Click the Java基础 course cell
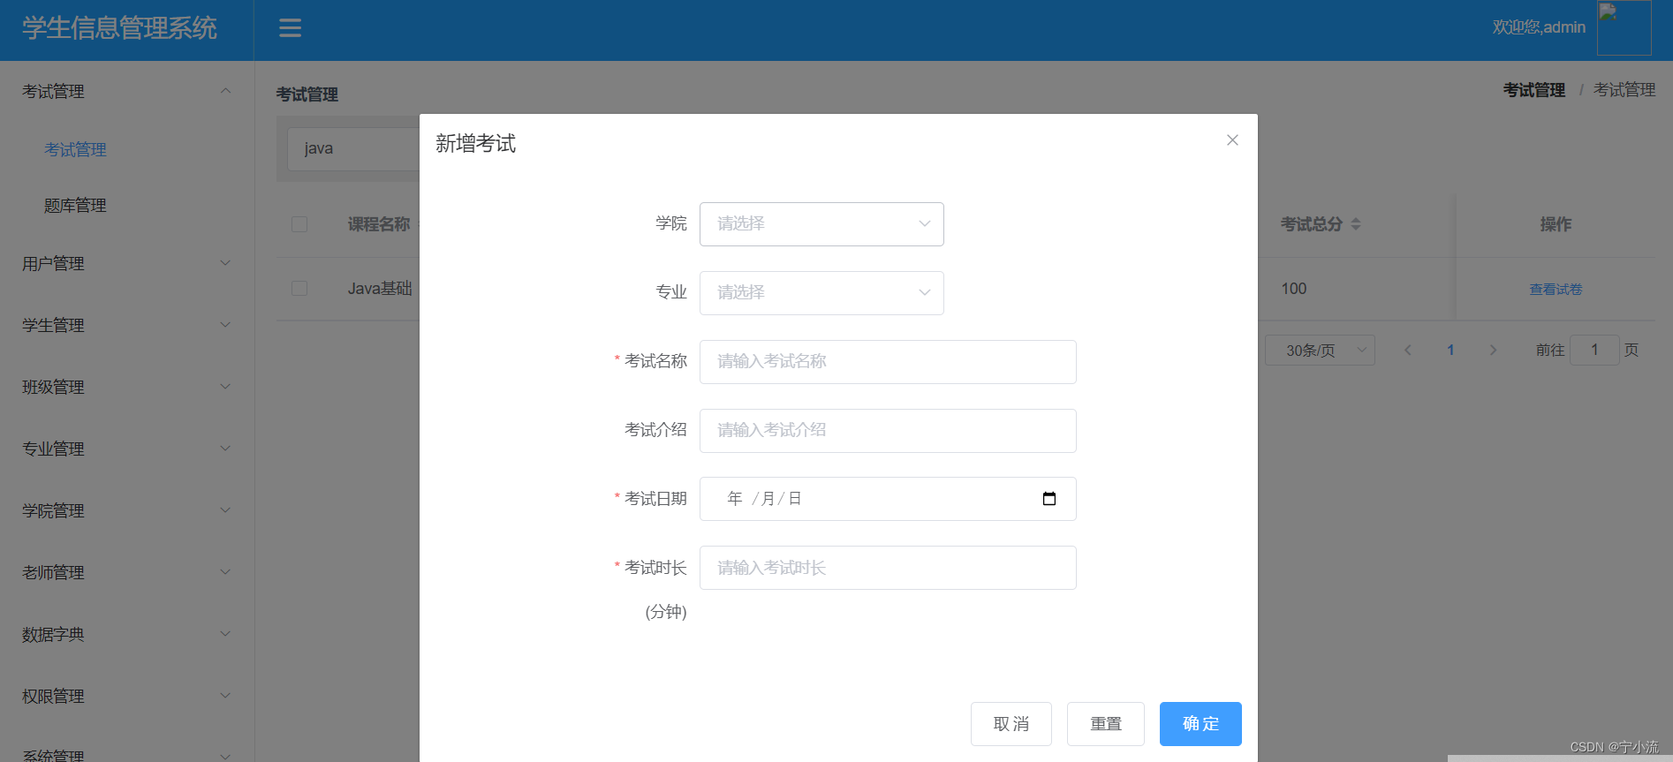The image size is (1673, 762). pyautogui.click(x=380, y=289)
